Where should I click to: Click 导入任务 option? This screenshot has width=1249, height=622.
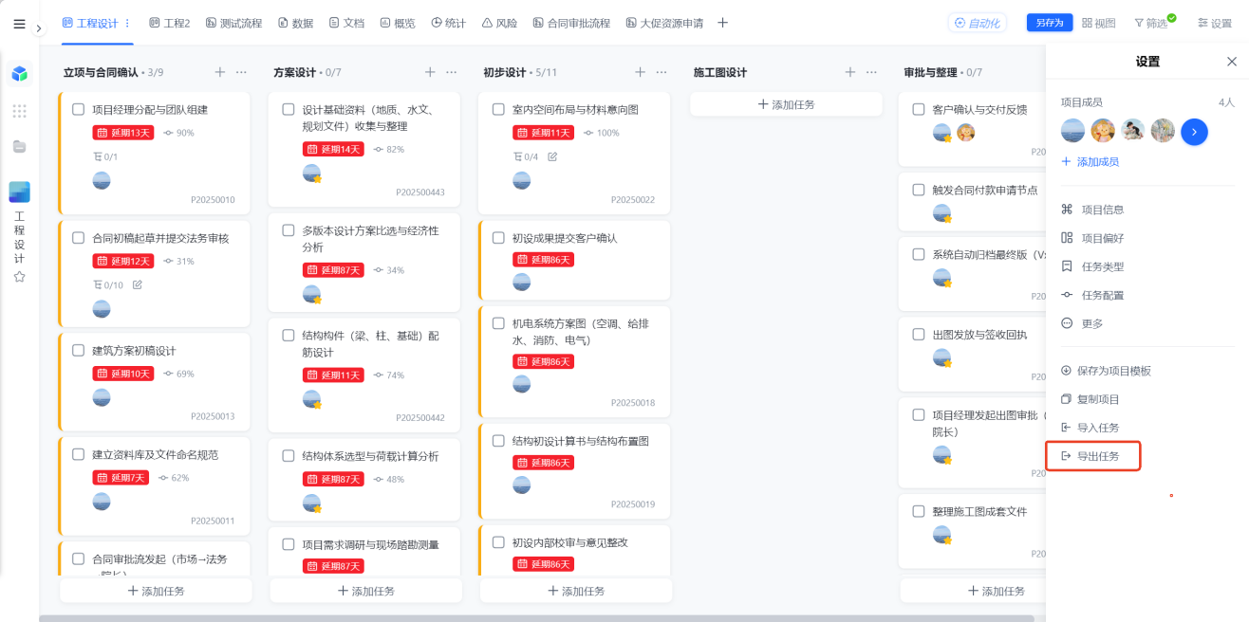pos(1091,428)
